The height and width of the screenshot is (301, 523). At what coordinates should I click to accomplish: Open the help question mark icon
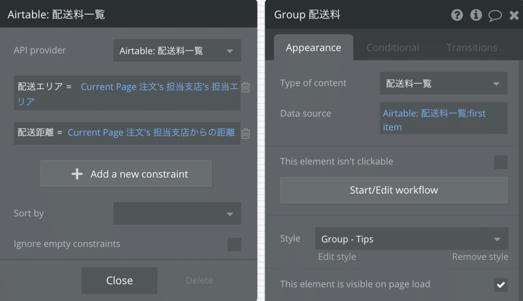point(457,15)
